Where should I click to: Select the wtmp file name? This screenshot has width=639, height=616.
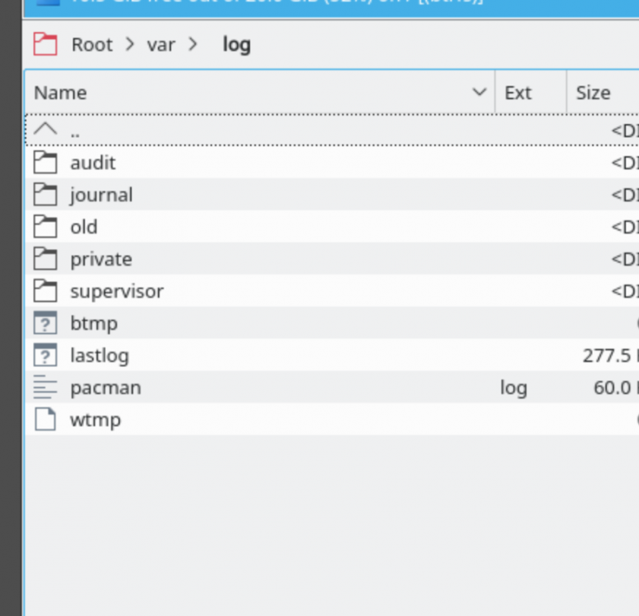point(95,421)
